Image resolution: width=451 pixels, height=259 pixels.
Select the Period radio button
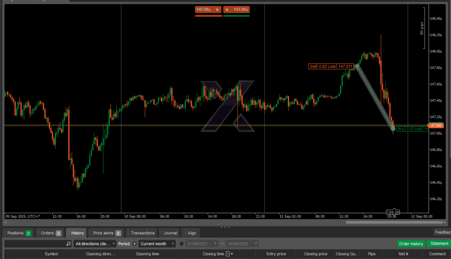click(x=135, y=244)
